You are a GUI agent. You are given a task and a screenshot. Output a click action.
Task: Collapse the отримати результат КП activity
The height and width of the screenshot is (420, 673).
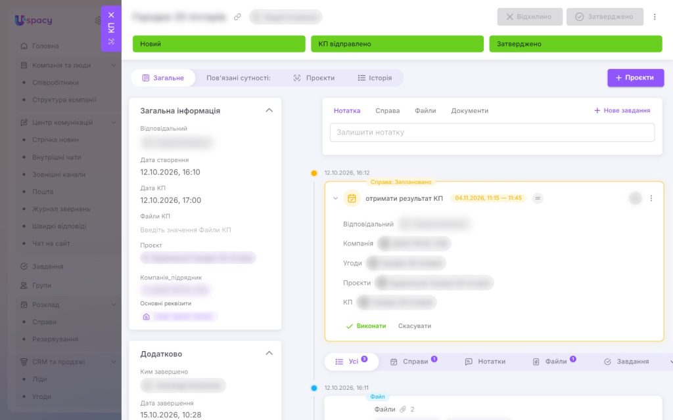336,198
